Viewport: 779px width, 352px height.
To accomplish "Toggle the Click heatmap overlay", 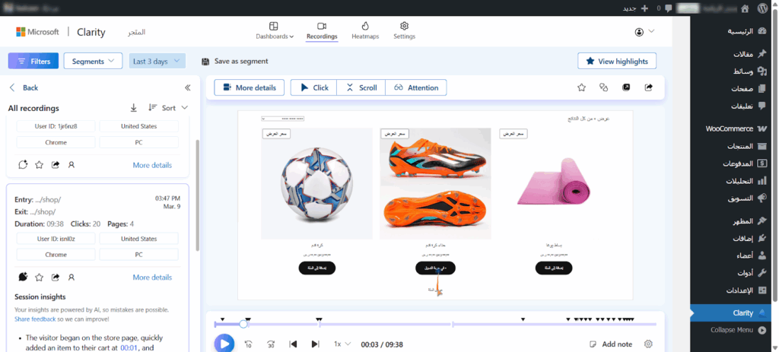I will click(313, 87).
